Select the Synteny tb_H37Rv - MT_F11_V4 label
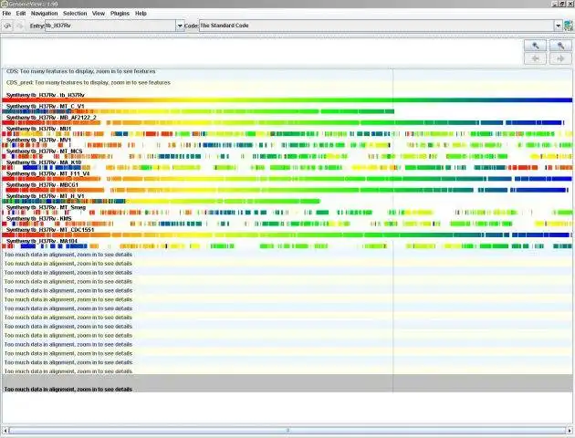 [x=48, y=173]
